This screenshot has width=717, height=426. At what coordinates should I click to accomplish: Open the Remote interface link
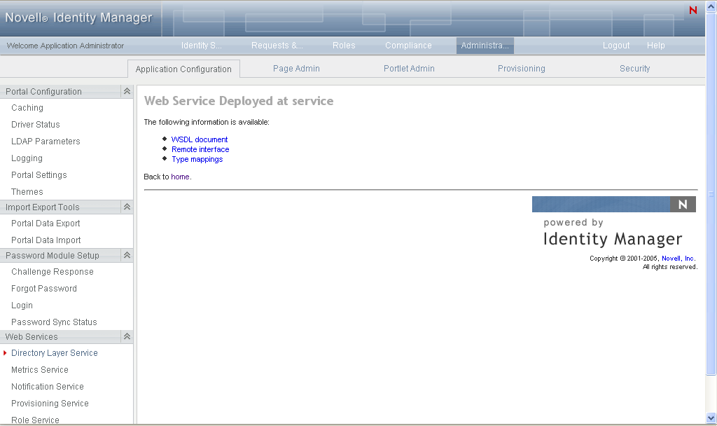click(x=200, y=149)
